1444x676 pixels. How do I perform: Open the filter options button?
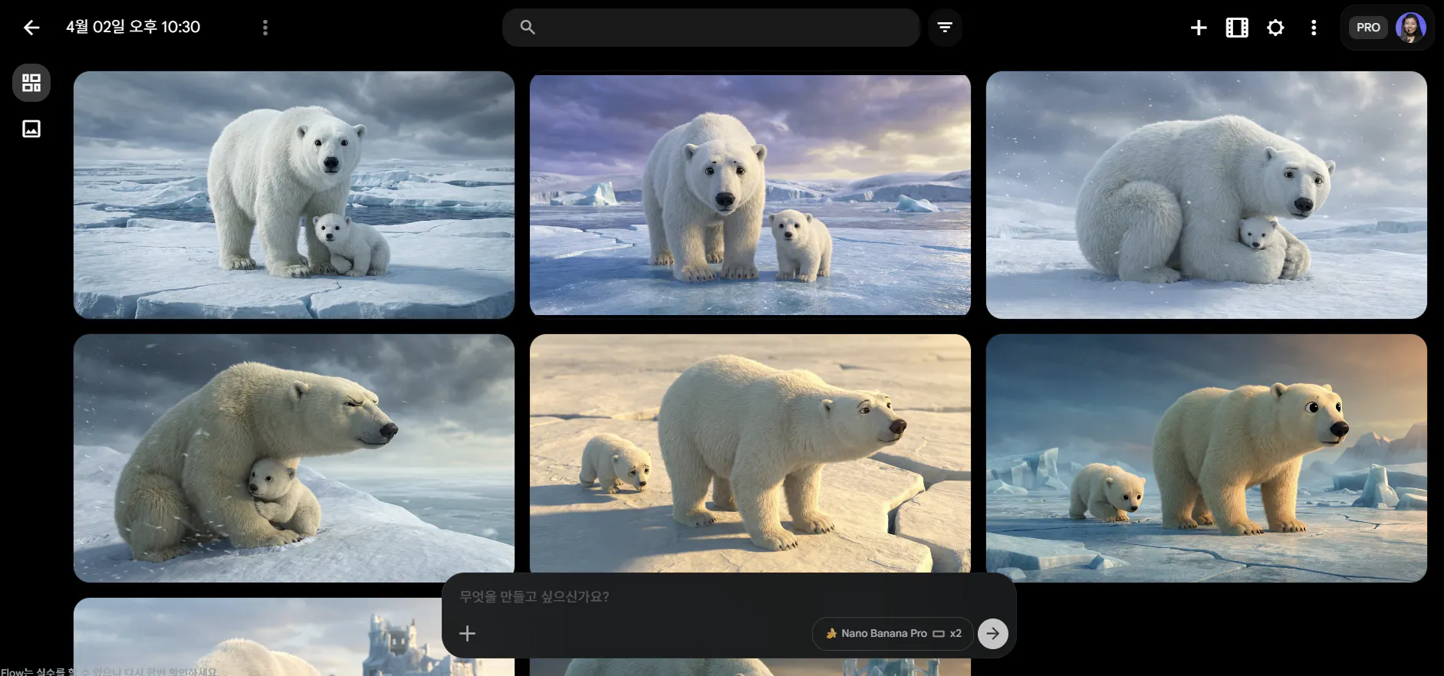click(945, 28)
